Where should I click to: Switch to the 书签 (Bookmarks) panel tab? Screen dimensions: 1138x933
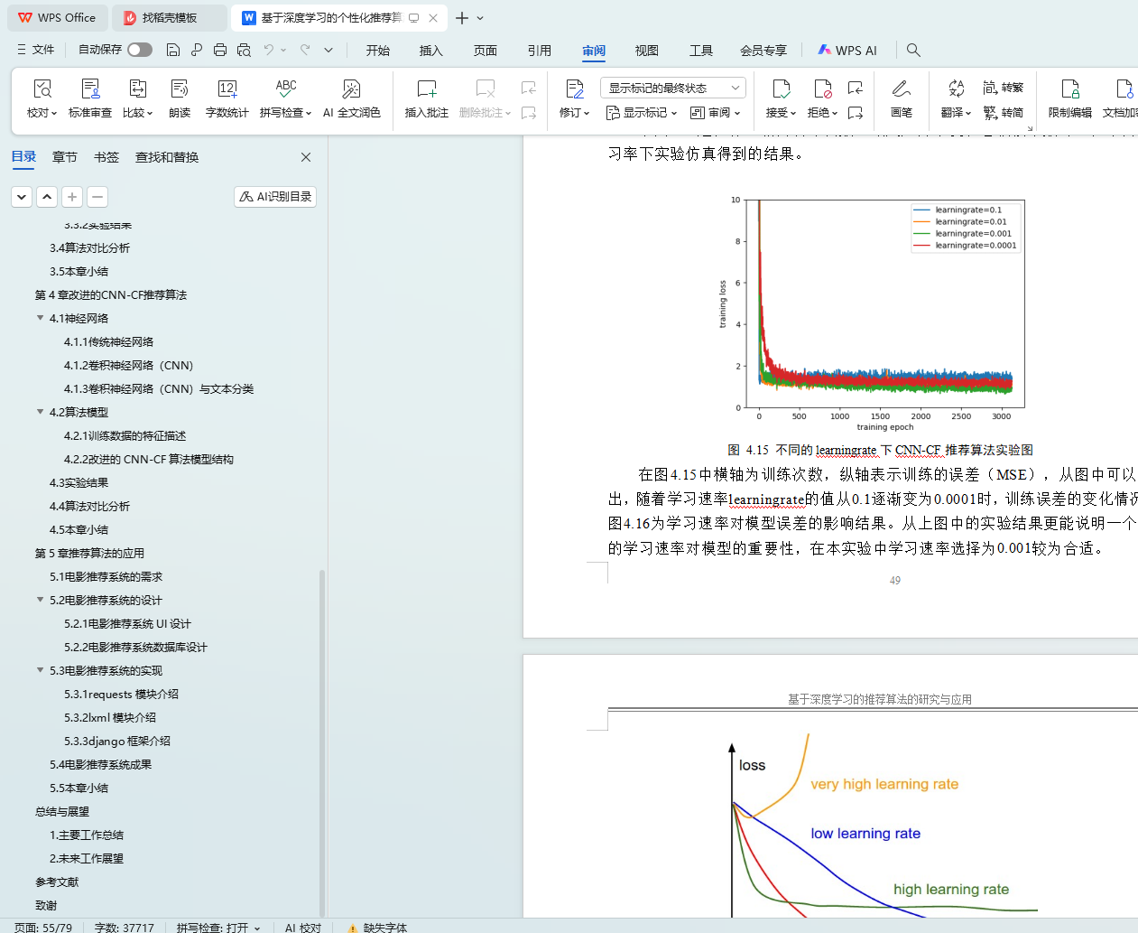(x=106, y=157)
